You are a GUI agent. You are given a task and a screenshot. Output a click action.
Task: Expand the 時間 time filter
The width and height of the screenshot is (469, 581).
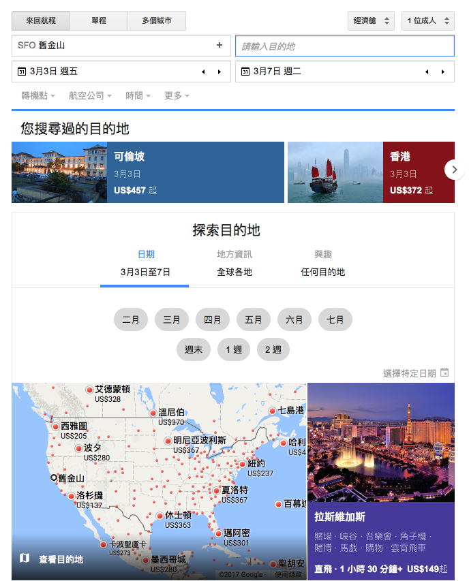[x=138, y=95]
